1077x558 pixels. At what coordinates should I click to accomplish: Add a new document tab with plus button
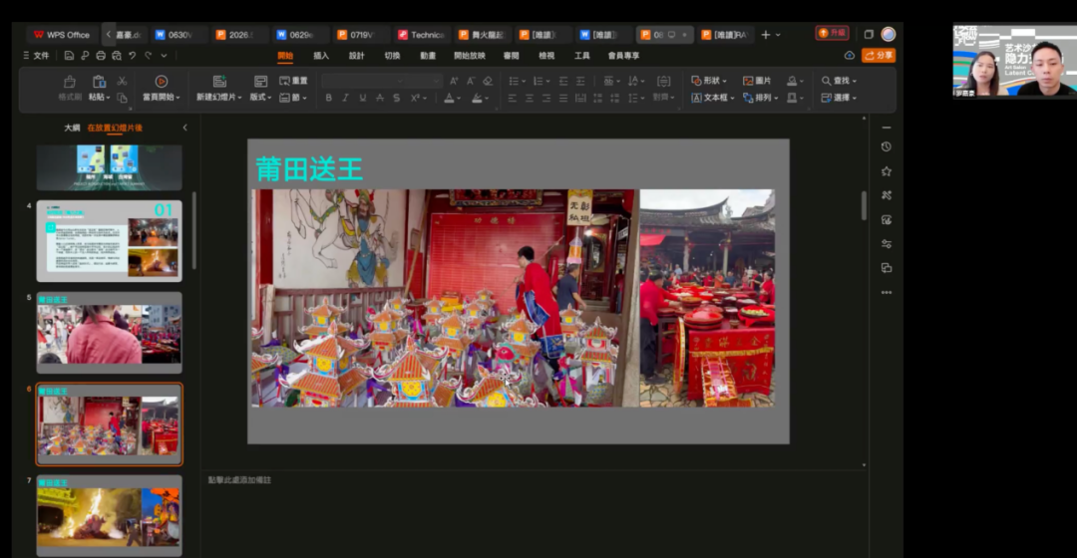(x=765, y=34)
